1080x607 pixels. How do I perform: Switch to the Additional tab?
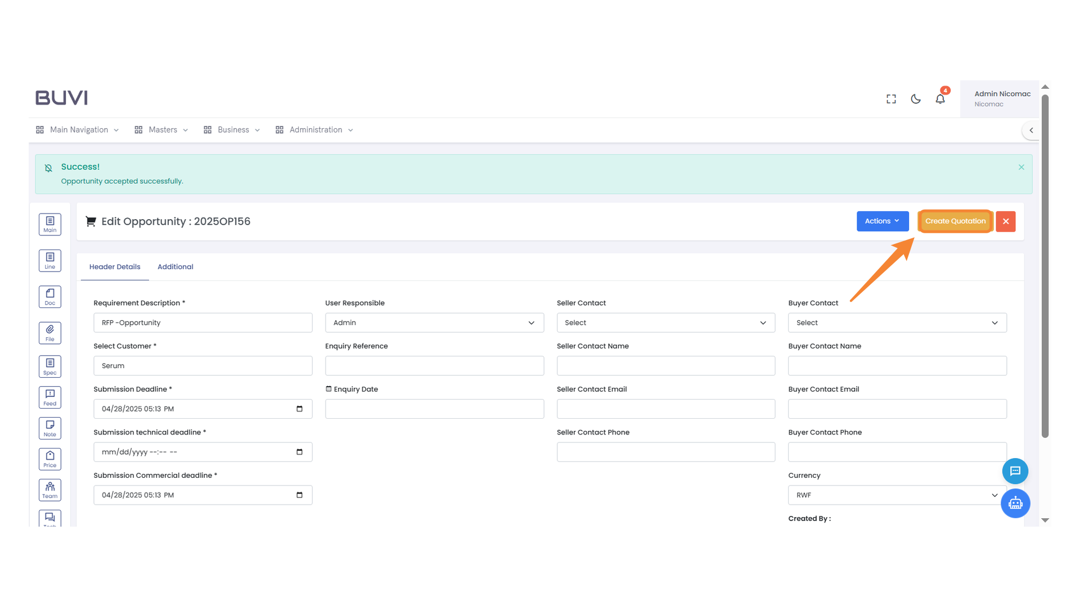pos(175,267)
